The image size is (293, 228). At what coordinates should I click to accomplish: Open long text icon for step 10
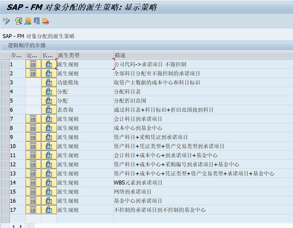(x=49, y=146)
